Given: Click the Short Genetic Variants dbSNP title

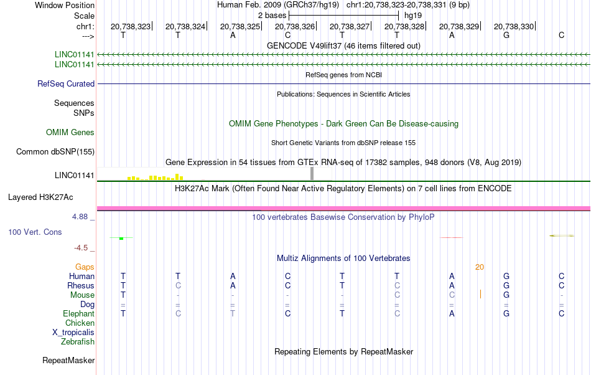Looking at the screenshot, I should click(x=343, y=143).
